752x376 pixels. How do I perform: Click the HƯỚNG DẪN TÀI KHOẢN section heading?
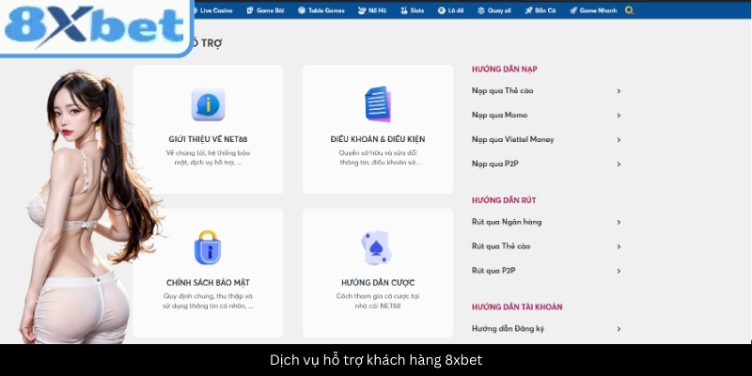click(x=517, y=307)
